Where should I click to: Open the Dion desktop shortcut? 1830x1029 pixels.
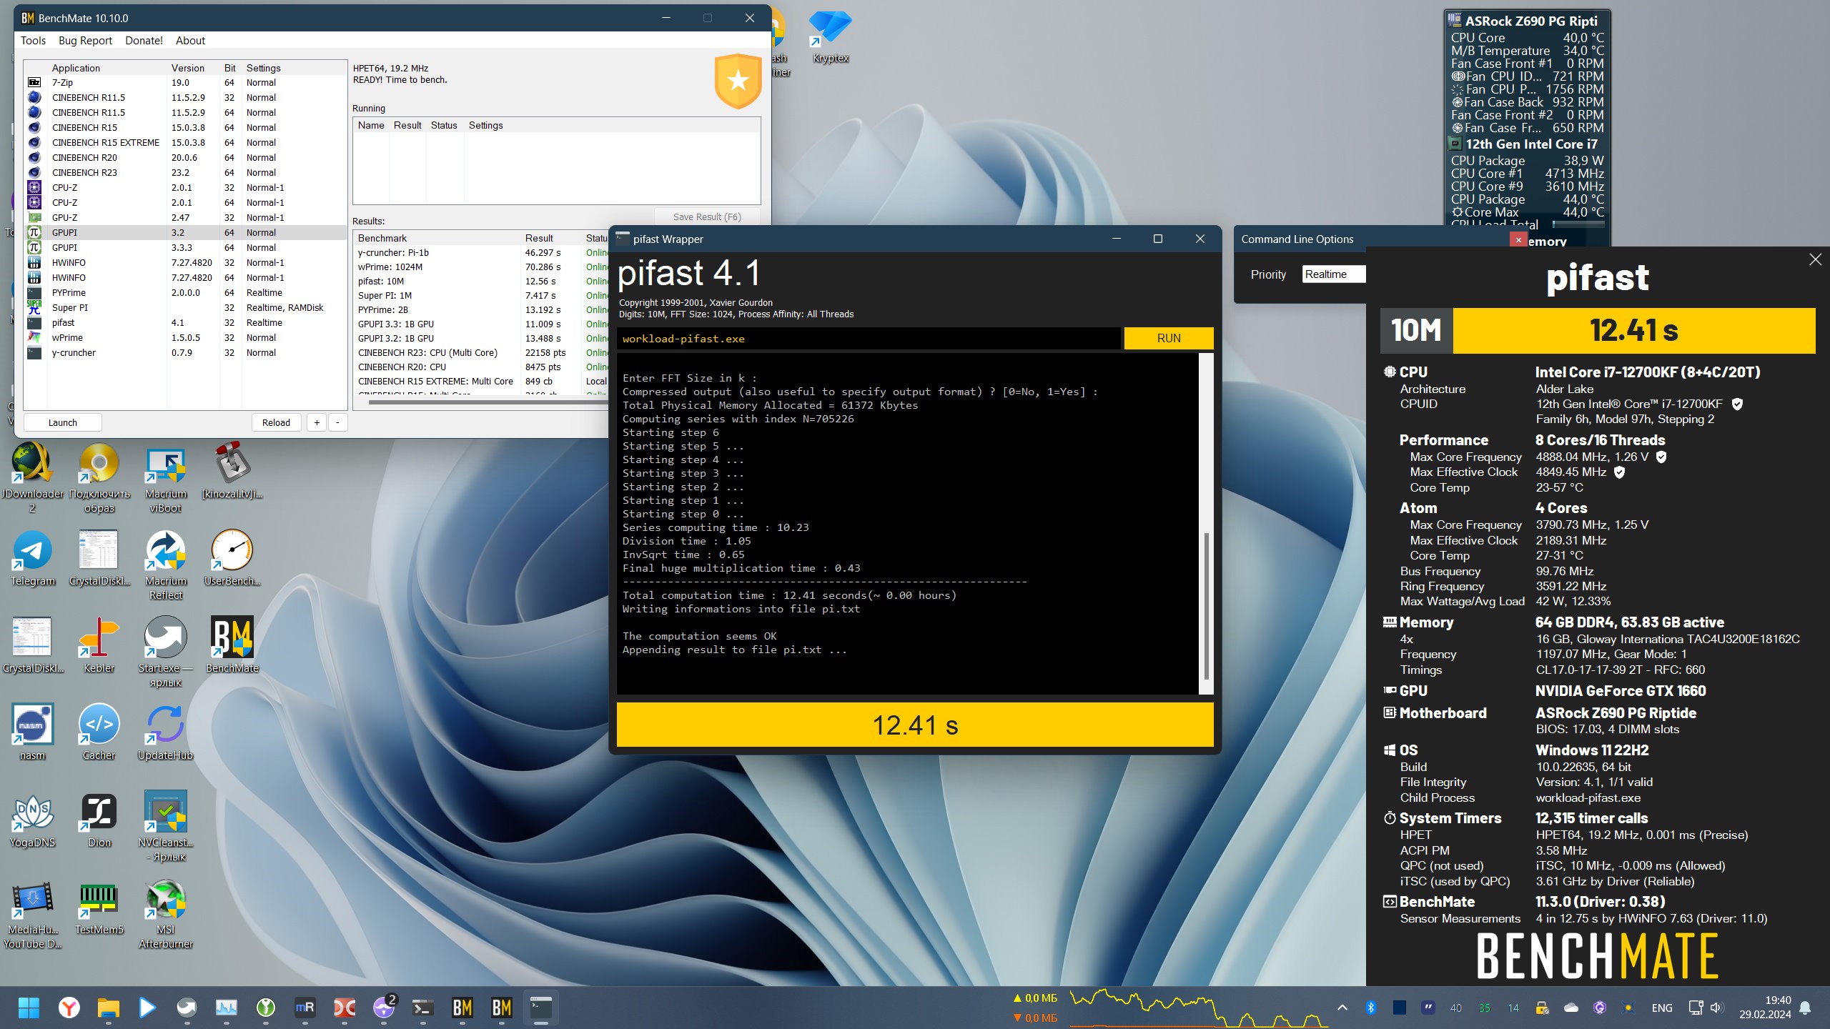tap(99, 820)
